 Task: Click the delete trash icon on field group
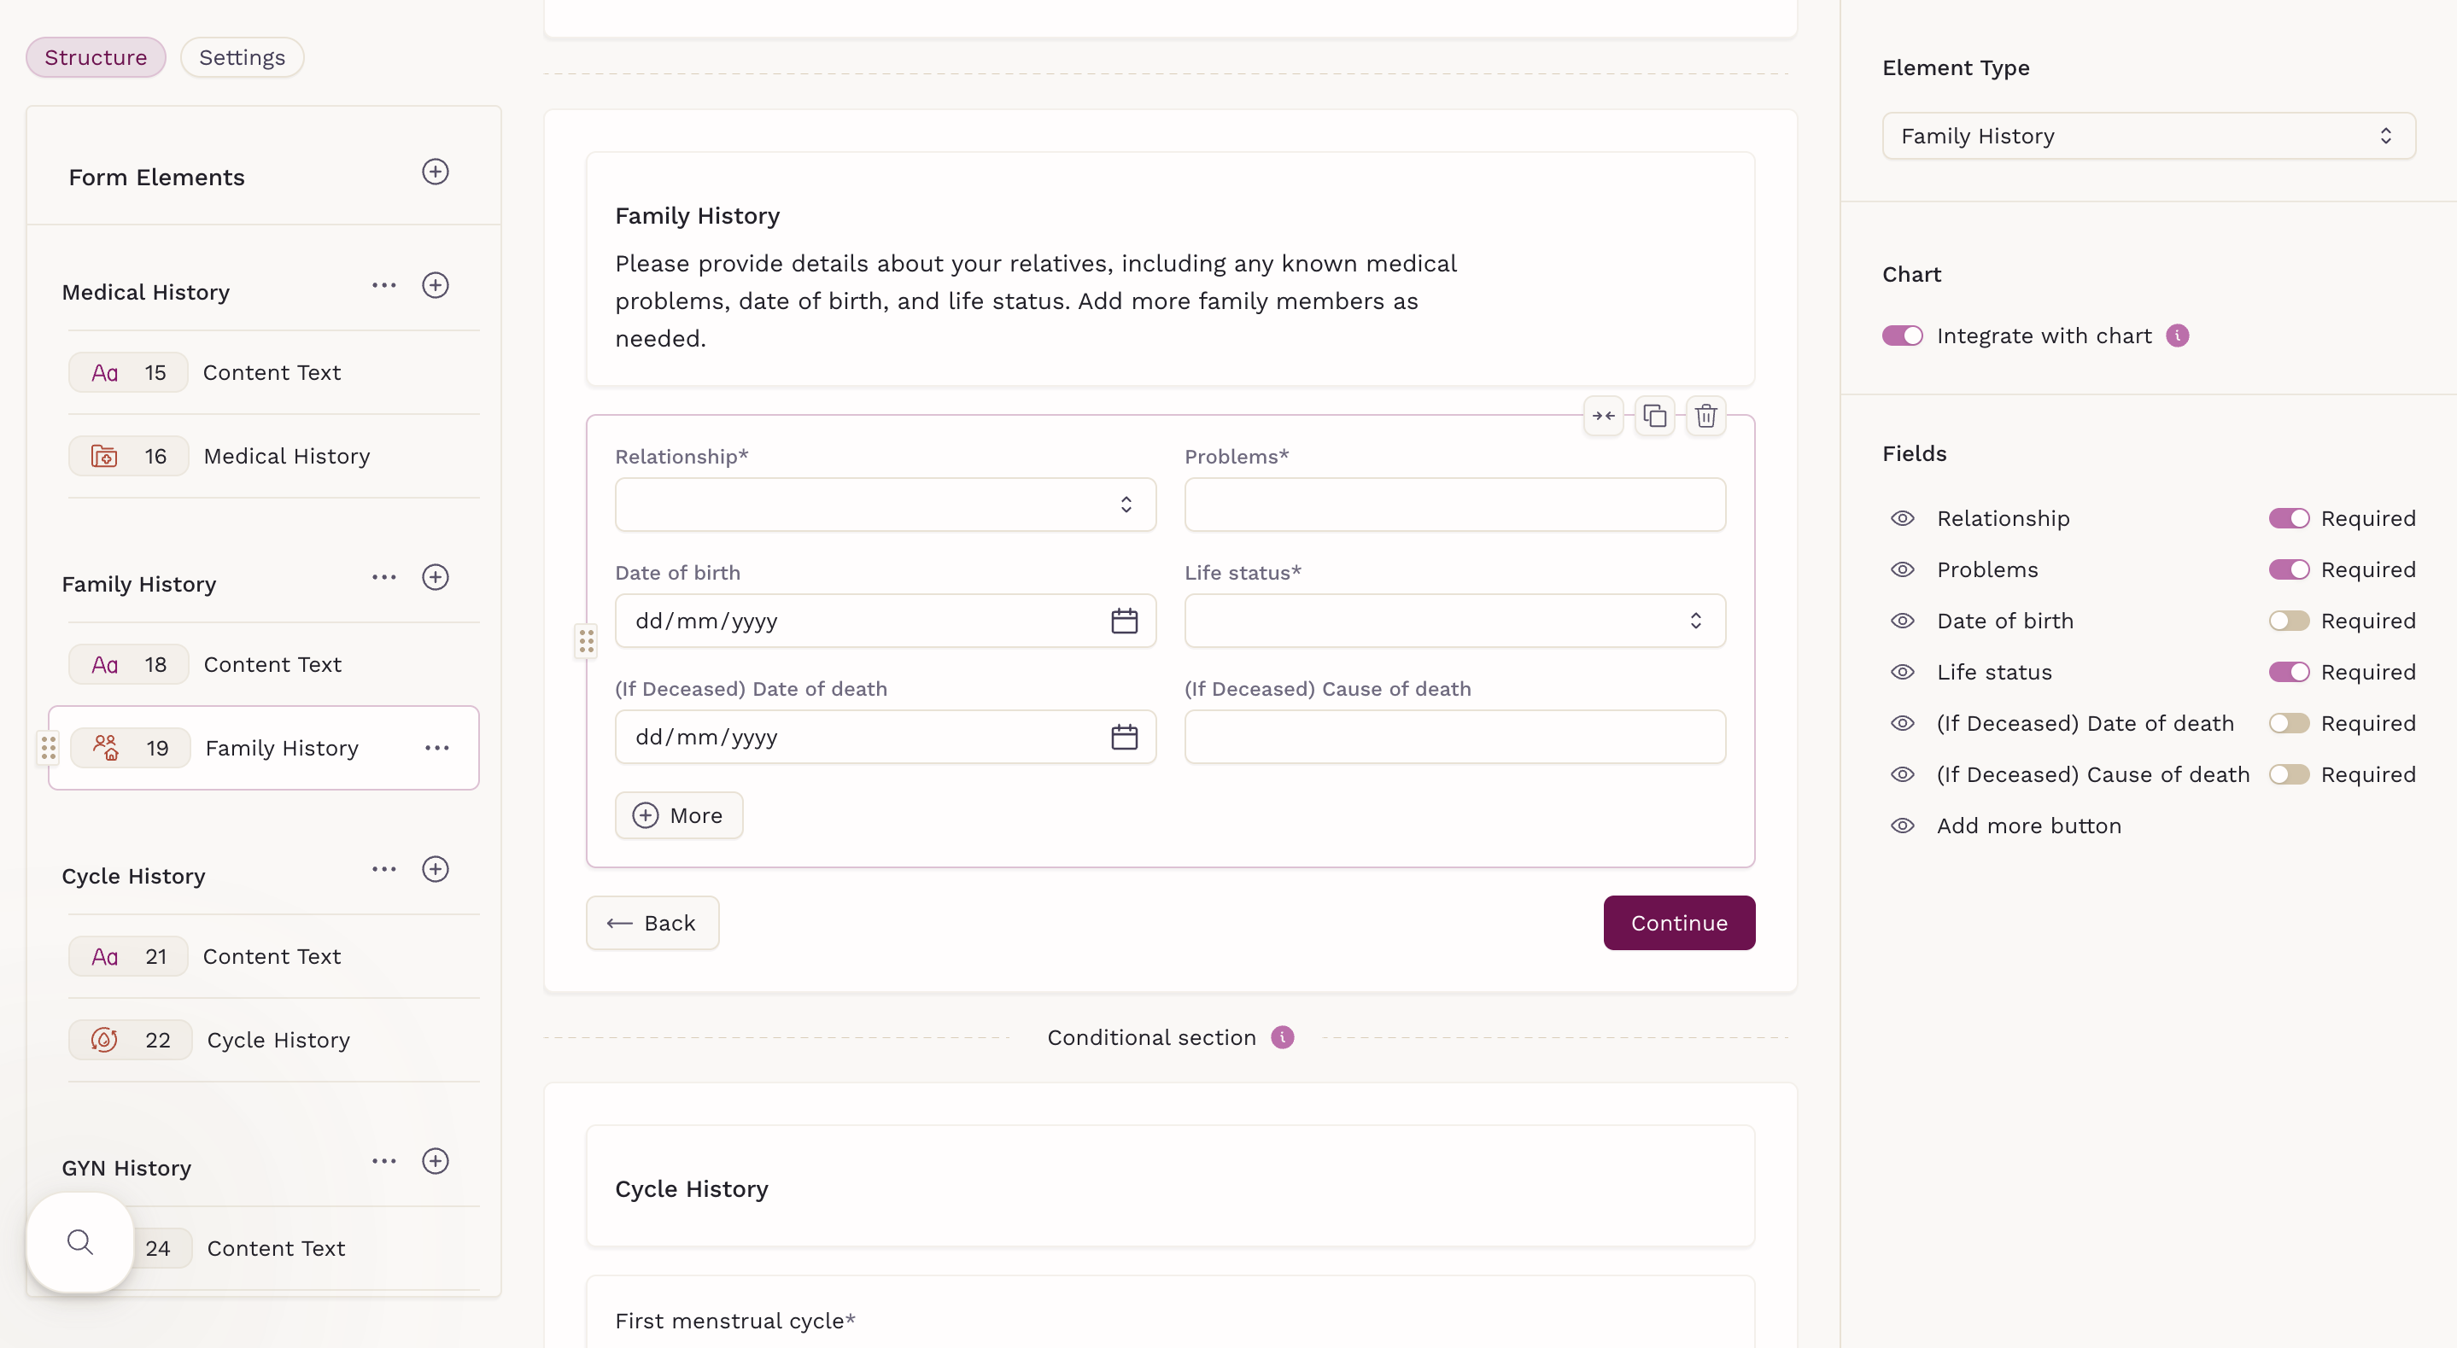(x=1705, y=417)
